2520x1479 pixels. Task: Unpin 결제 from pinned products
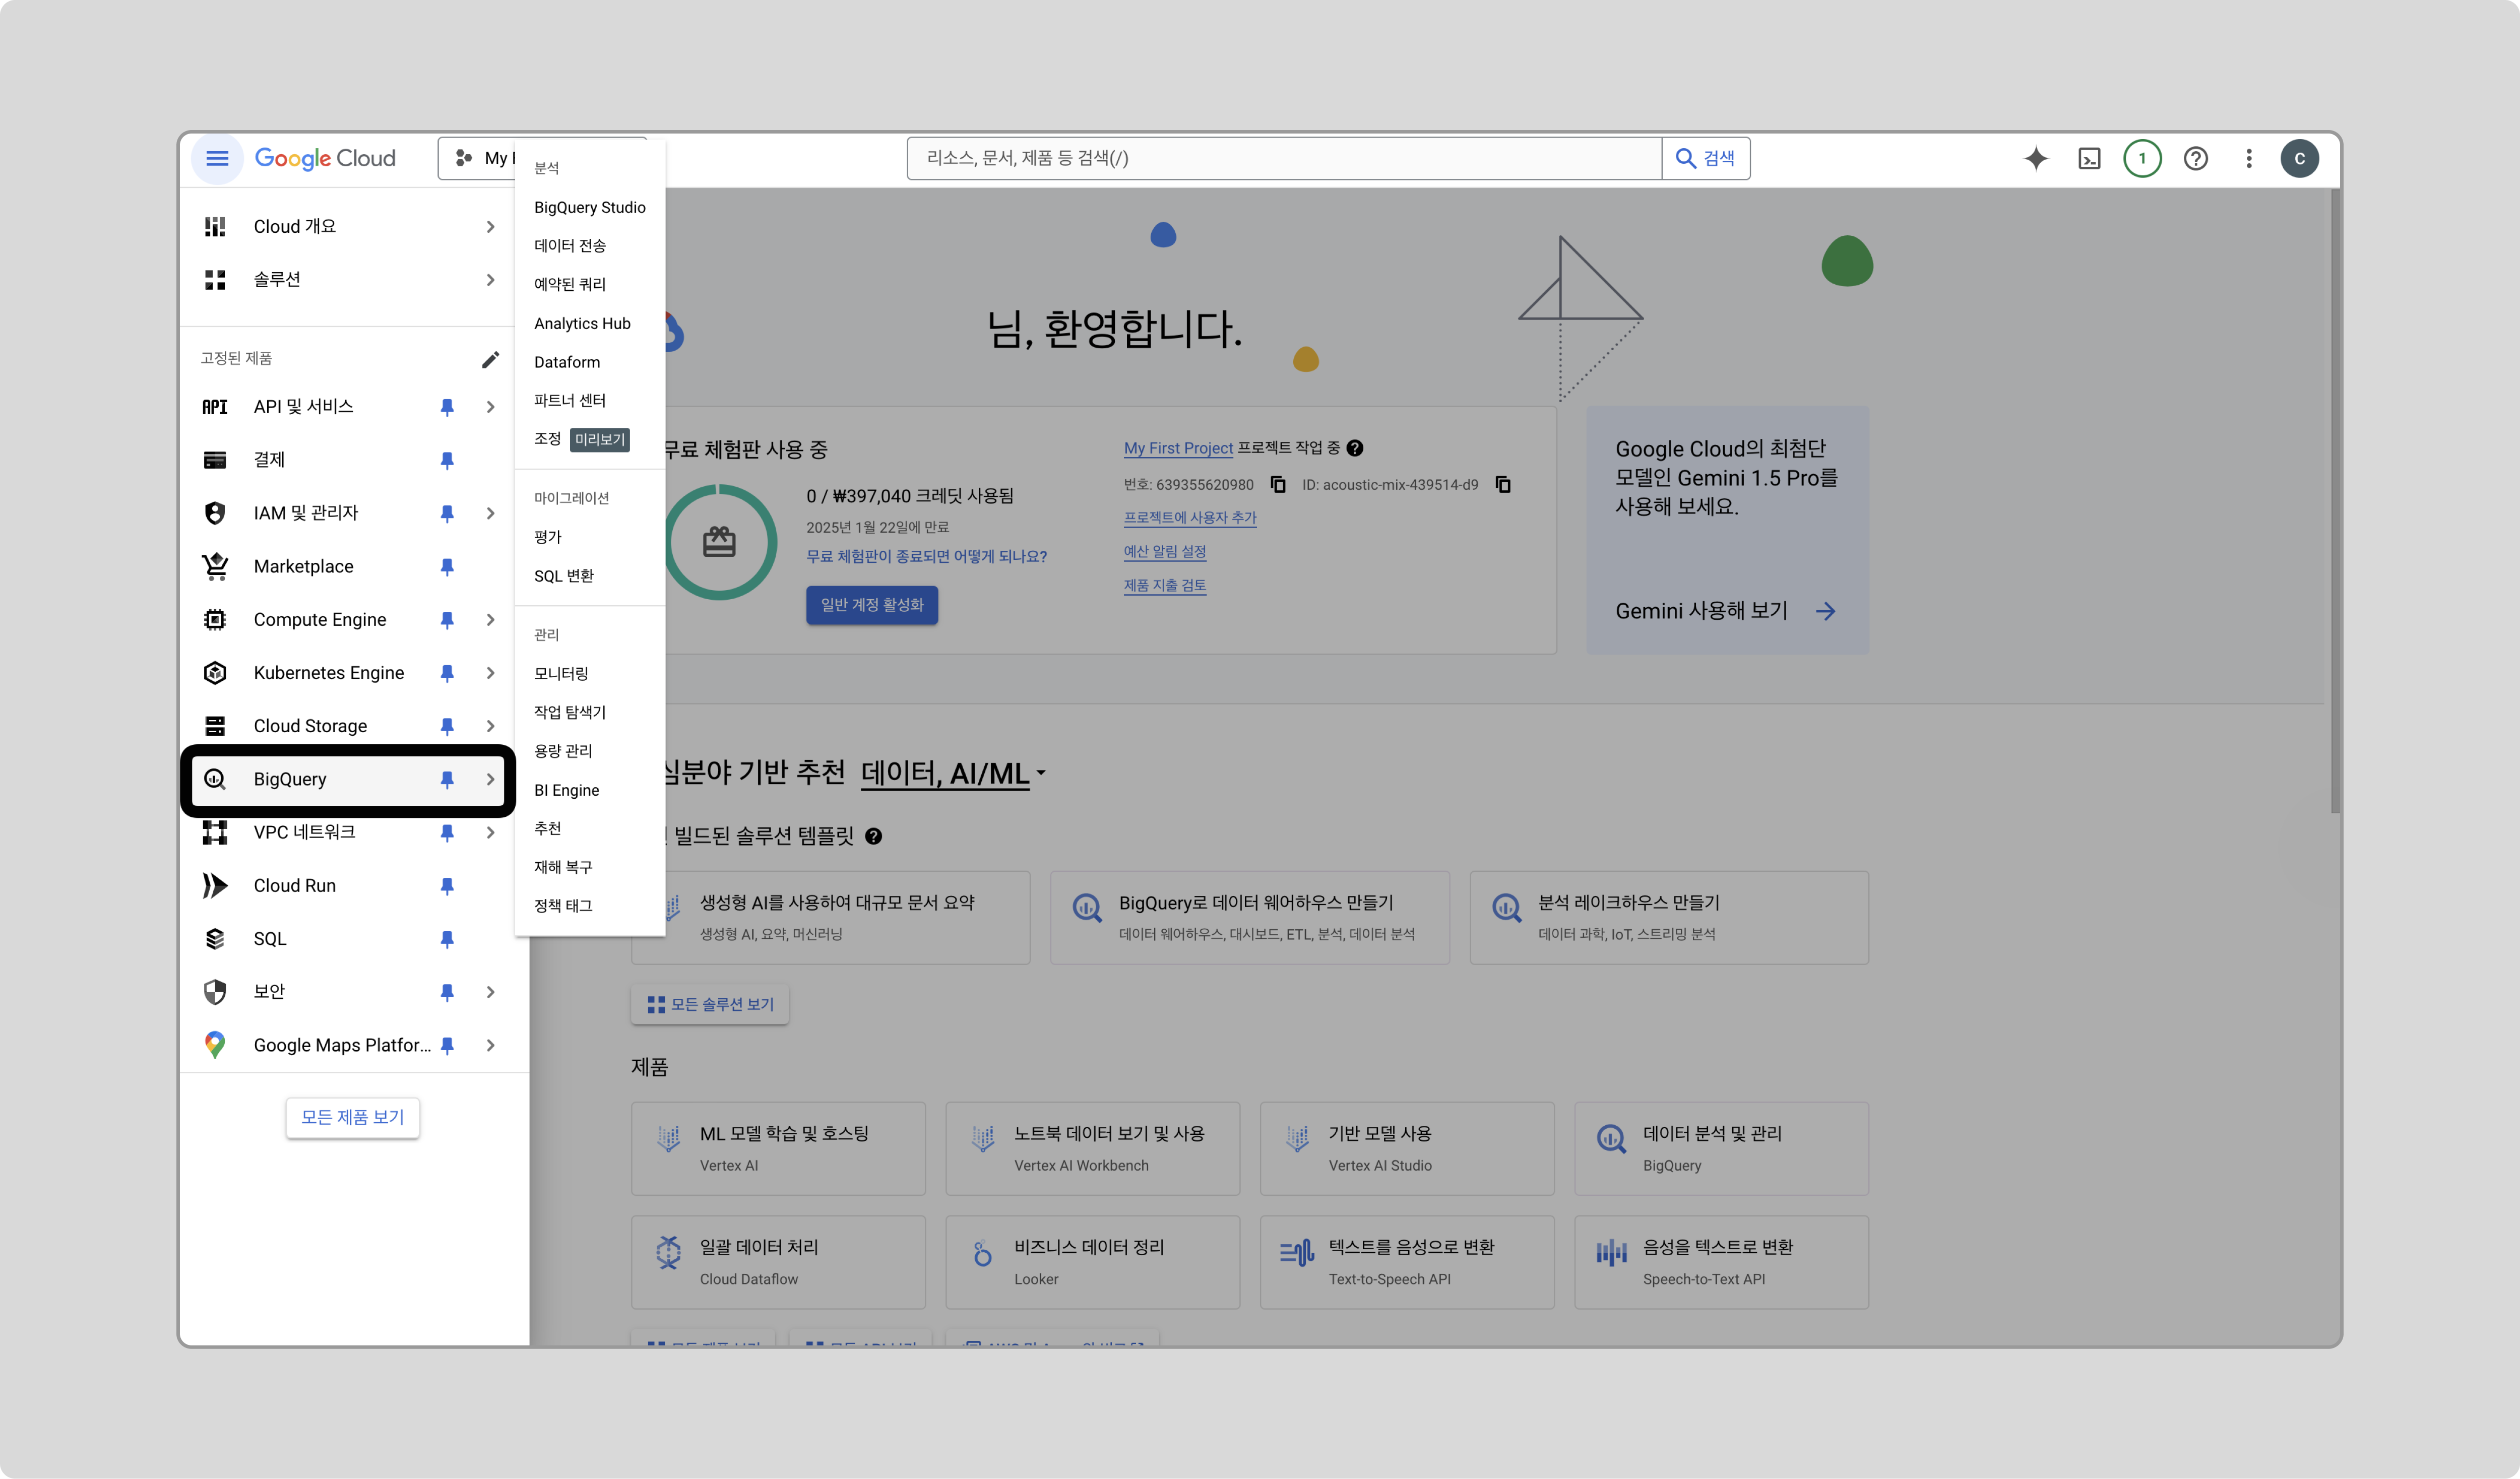tap(447, 460)
